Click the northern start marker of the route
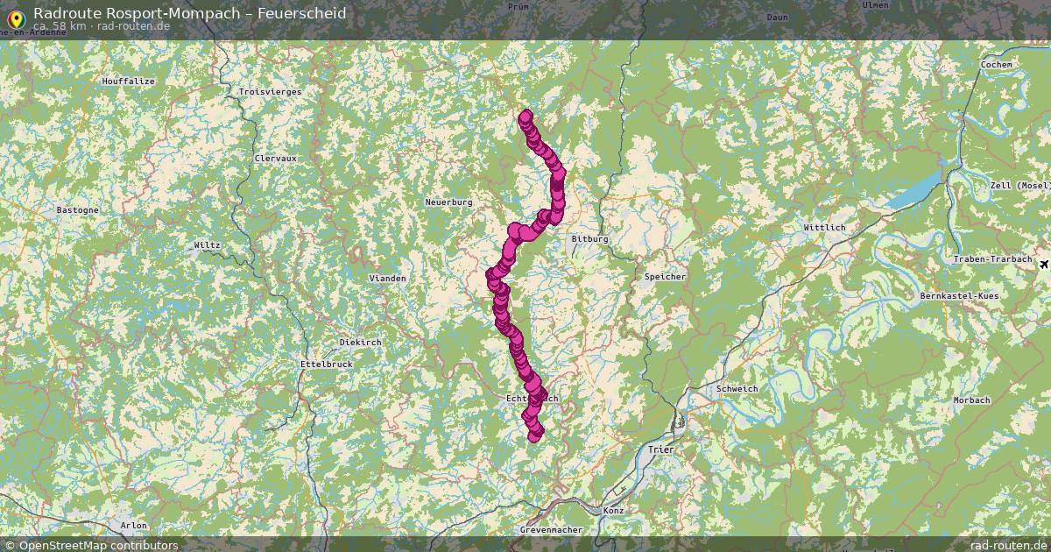This screenshot has height=552, width=1051. tap(525, 116)
